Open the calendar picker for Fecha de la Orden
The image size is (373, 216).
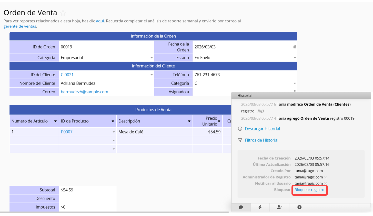[x=295, y=47]
